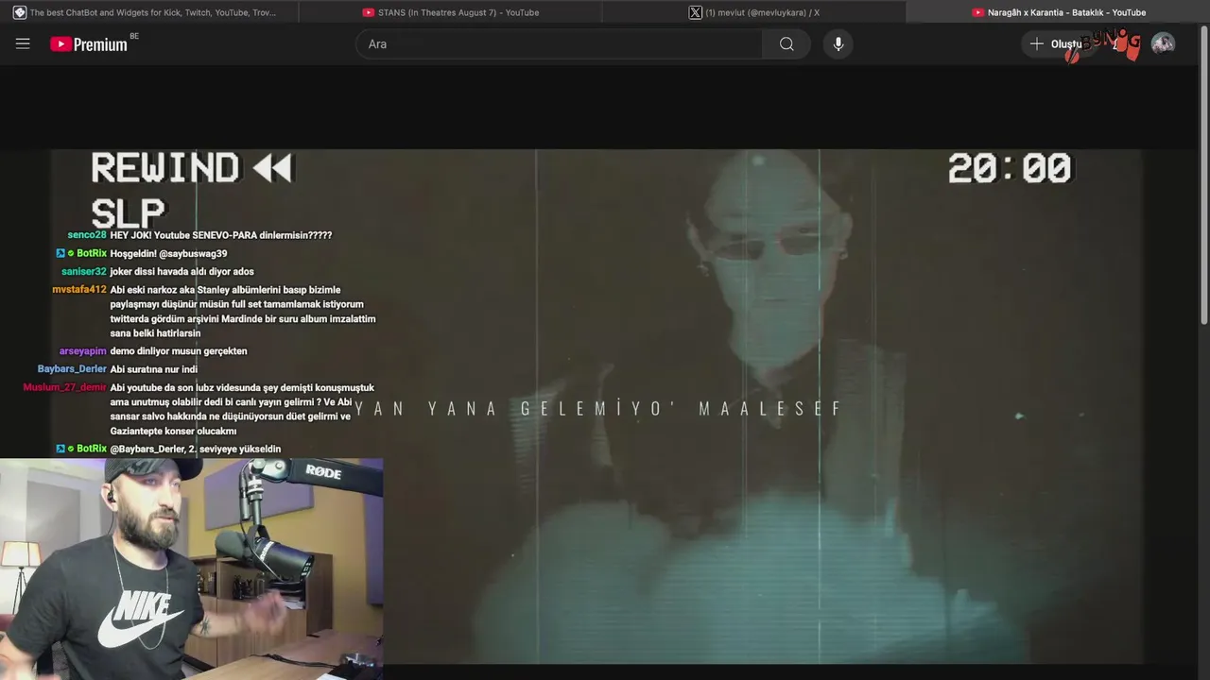Viewport: 1210px width, 680px height.
Task: Start voice search with microphone button
Action: tap(838, 43)
